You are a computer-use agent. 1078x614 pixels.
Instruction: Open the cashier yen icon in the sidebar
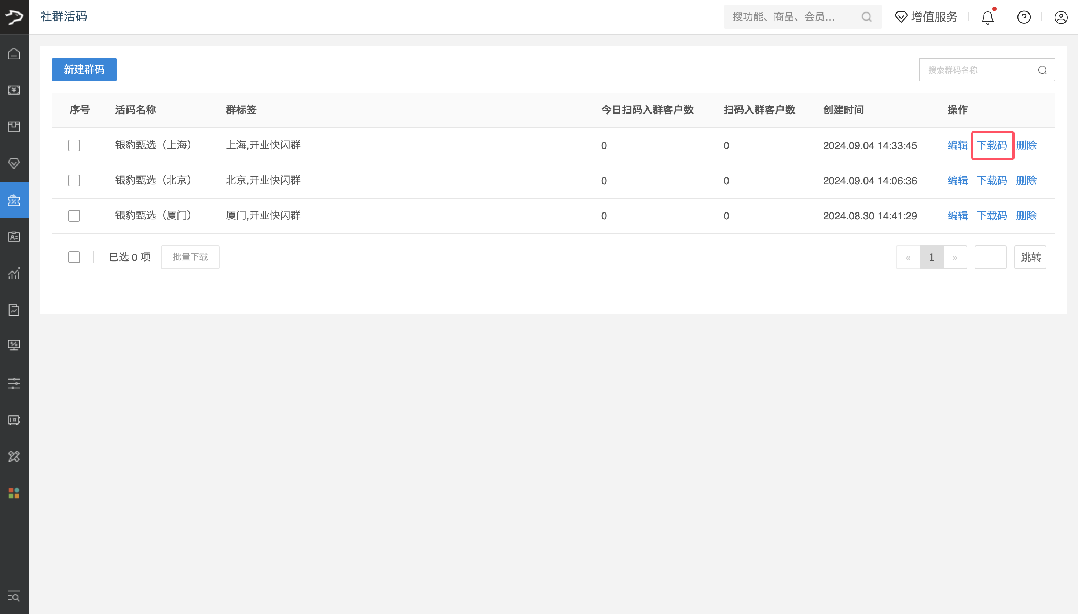14,90
